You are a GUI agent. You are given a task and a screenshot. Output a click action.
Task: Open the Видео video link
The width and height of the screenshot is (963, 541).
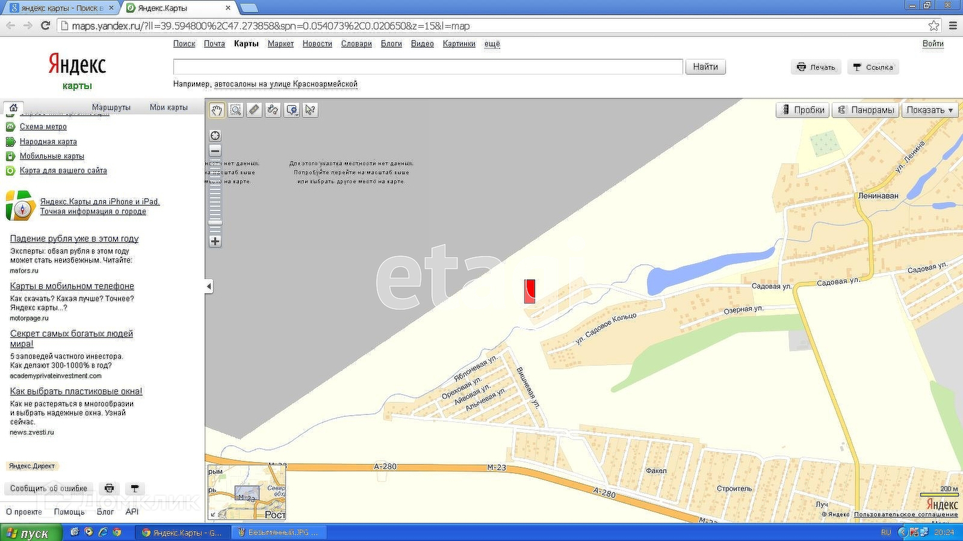coord(423,44)
